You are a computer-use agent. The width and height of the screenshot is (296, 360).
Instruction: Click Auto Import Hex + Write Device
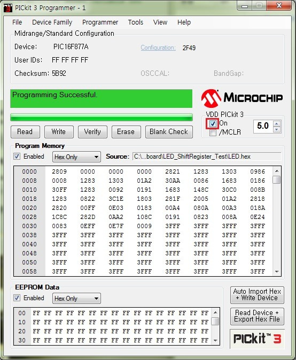pyautogui.click(x=257, y=295)
